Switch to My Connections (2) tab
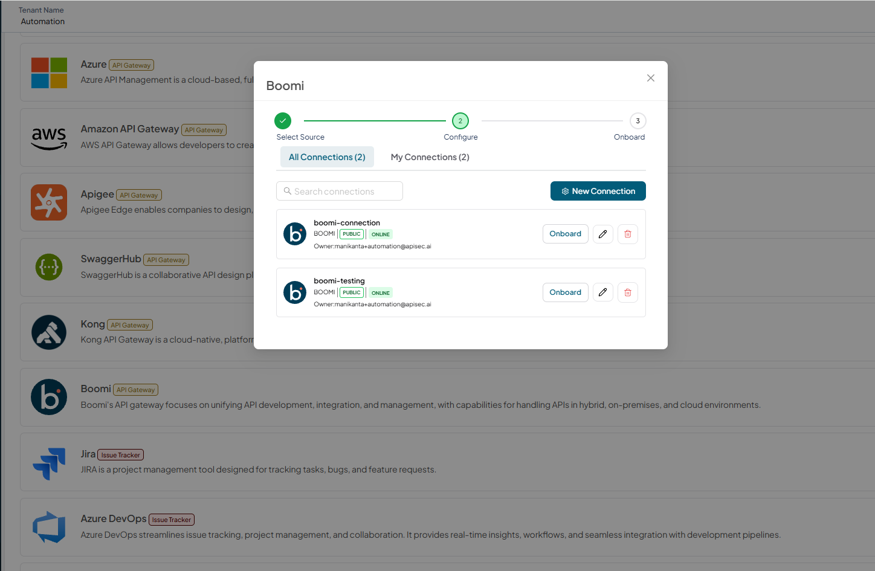Viewport: 875px width, 571px height. (x=430, y=157)
